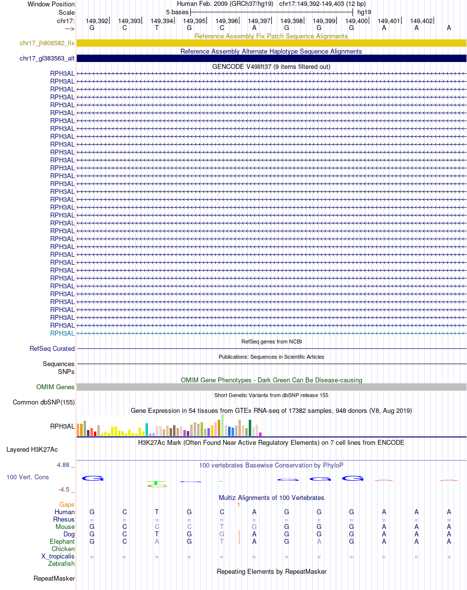This screenshot has width=467, height=590.
Task: Click the RPH3AL GTEx expression bar chart
Action: [x=169, y=425]
